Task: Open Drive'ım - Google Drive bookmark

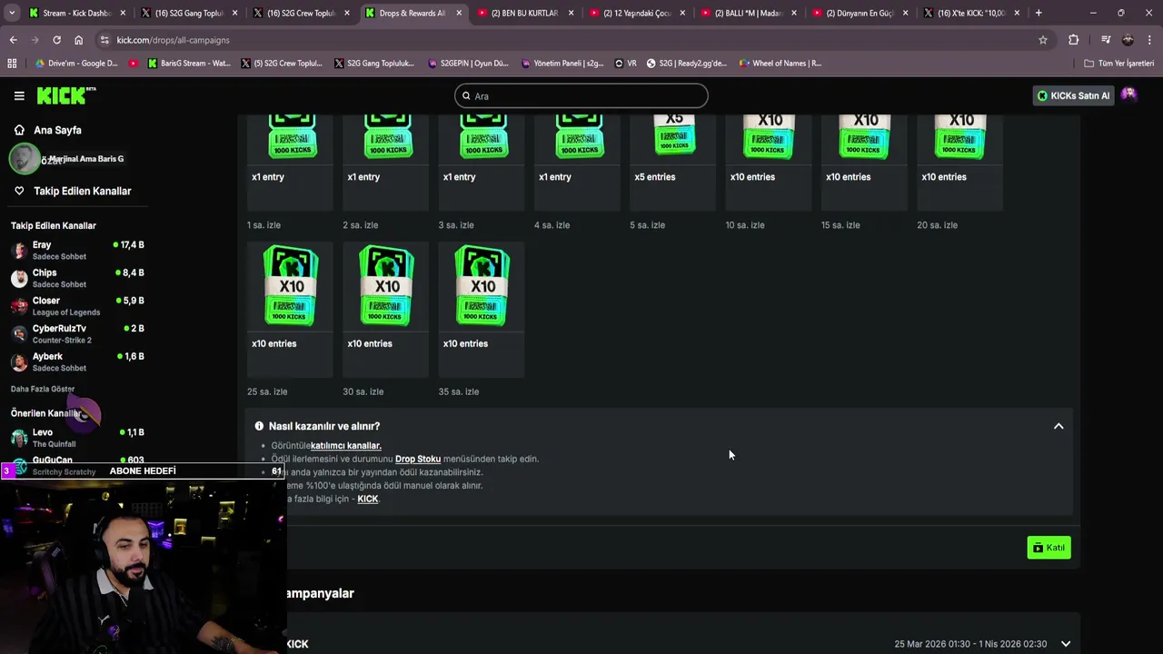Action: tap(76, 64)
